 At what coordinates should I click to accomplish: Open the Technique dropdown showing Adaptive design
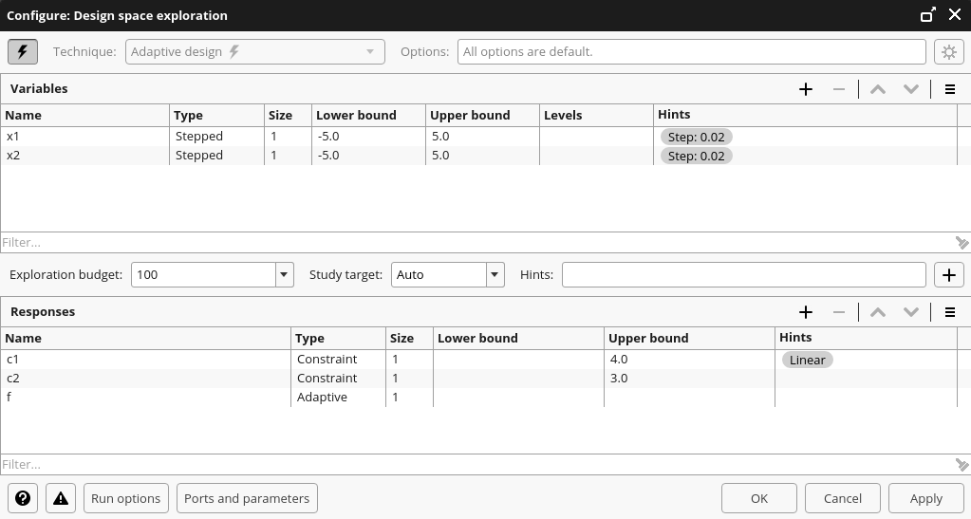(255, 51)
